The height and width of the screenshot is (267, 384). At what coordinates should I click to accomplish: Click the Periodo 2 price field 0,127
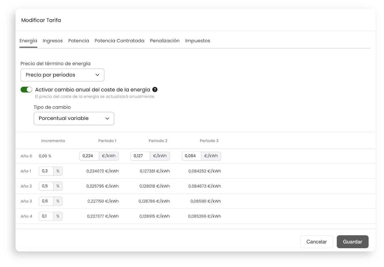(x=140, y=156)
